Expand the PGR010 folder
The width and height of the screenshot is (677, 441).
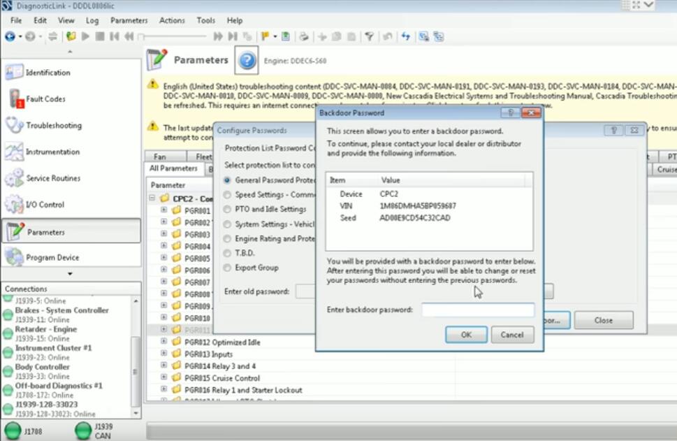tap(164, 317)
